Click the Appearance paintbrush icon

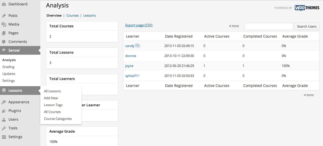coord(4,102)
